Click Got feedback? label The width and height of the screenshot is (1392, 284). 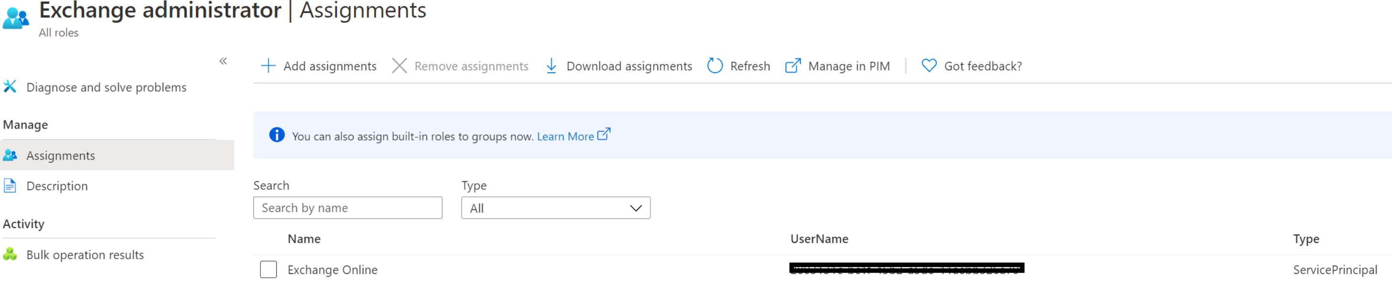click(x=983, y=66)
